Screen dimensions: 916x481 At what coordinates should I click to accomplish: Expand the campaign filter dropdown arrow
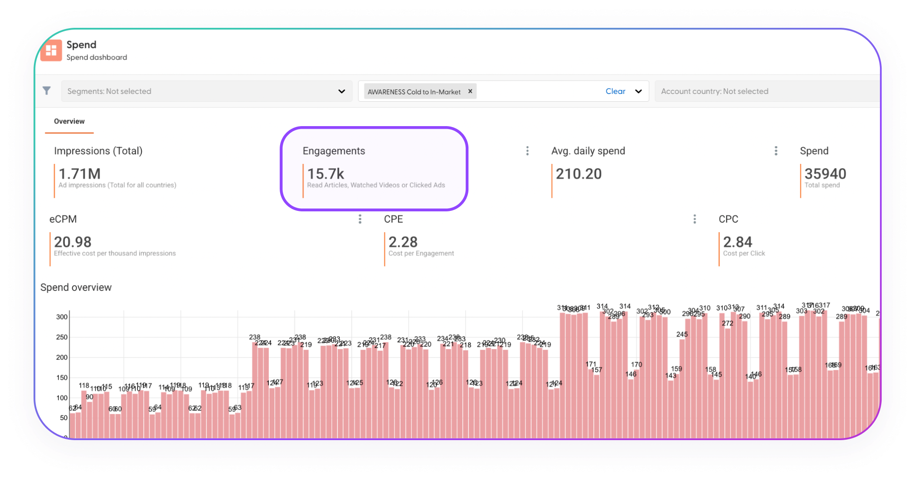click(x=638, y=91)
